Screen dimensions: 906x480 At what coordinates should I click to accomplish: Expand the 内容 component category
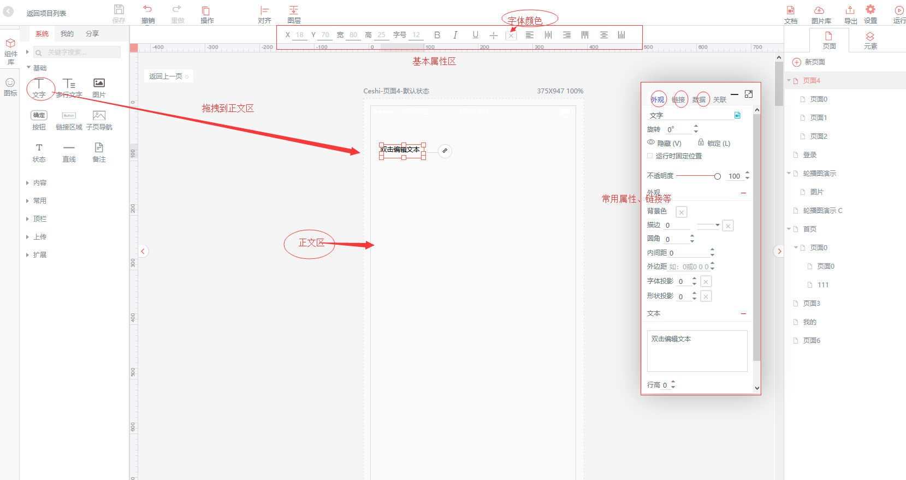(39, 183)
